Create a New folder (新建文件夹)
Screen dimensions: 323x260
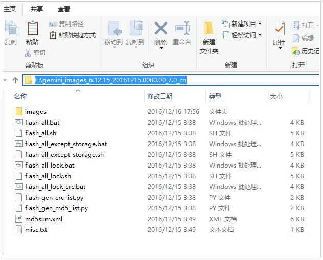[x=209, y=37]
